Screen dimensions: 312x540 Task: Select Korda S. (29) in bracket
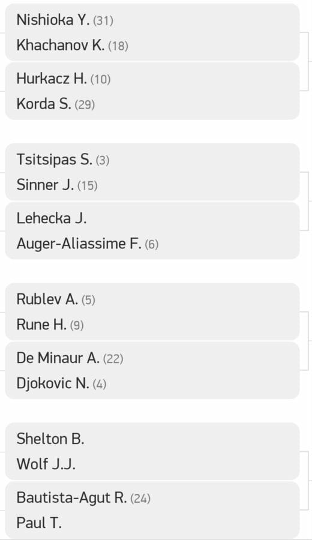(x=55, y=104)
